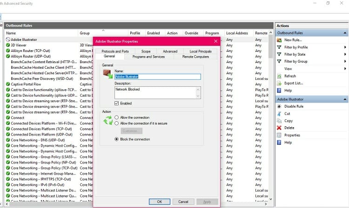Screen dimensions: 349x208
Task: Open the Advanced tab
Action: click(x=170, y=51)
